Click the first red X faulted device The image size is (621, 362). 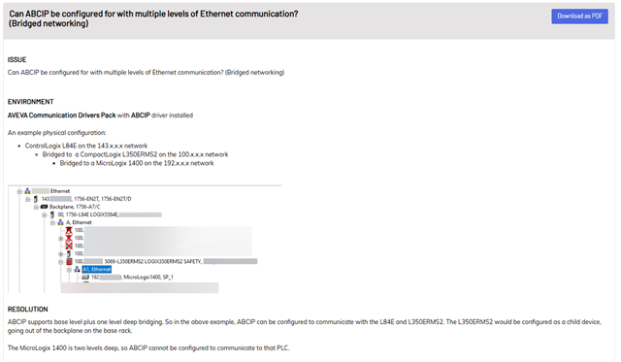click(x=69, y=230)
